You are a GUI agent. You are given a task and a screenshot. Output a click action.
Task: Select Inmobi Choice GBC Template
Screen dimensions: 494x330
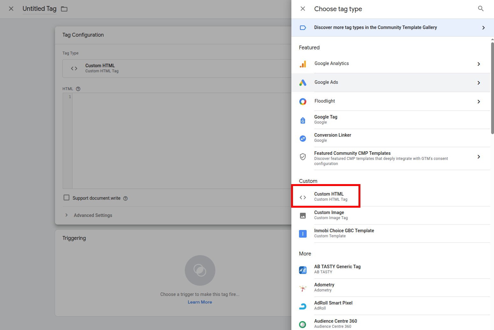[x=391, y=233]
